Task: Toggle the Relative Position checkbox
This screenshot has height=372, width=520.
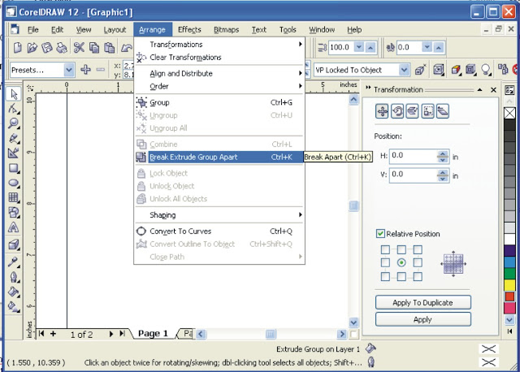Action: [x=380, y=233]
